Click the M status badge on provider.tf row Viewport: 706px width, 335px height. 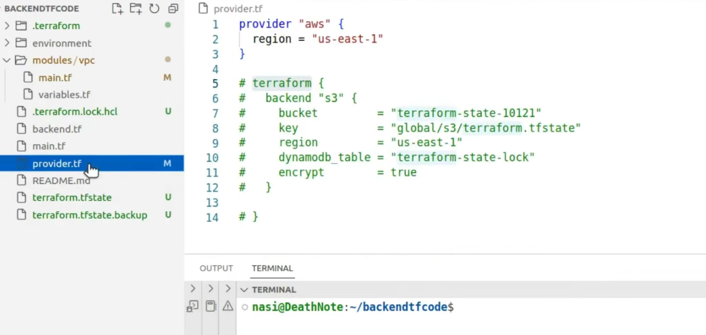[167, 163]
